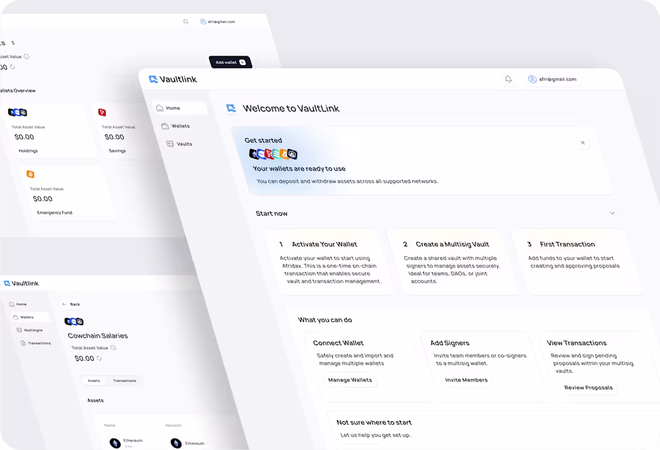Screen dimensions: 660x450
Task: Collapse the Start now section
Action: point(612,213)
